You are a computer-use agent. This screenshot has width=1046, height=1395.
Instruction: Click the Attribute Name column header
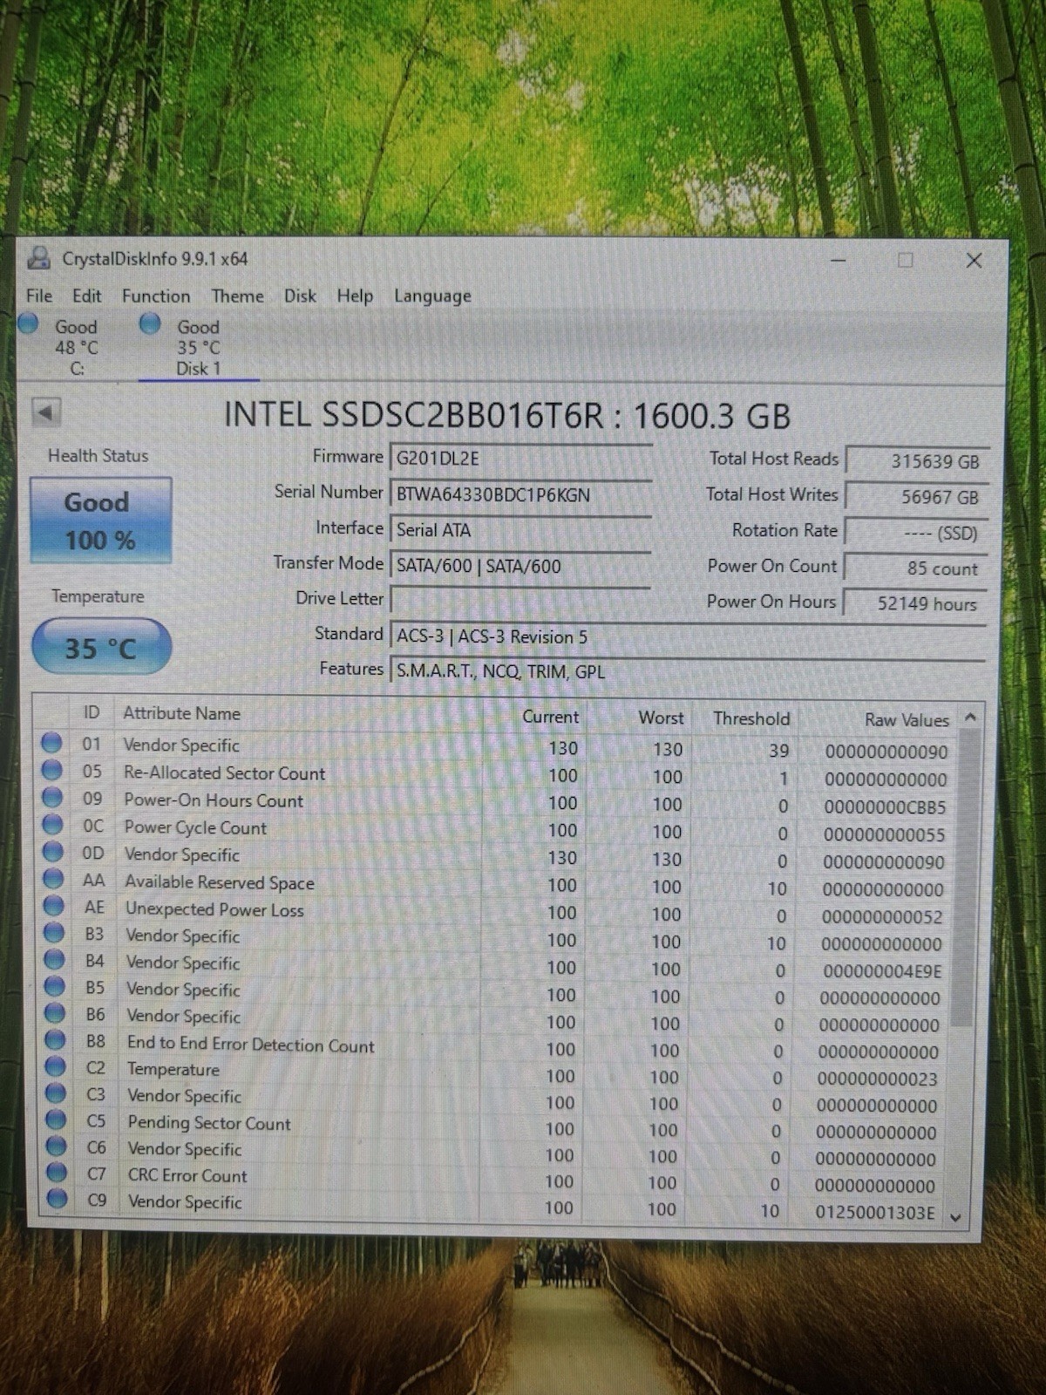[x=181, y=713]
